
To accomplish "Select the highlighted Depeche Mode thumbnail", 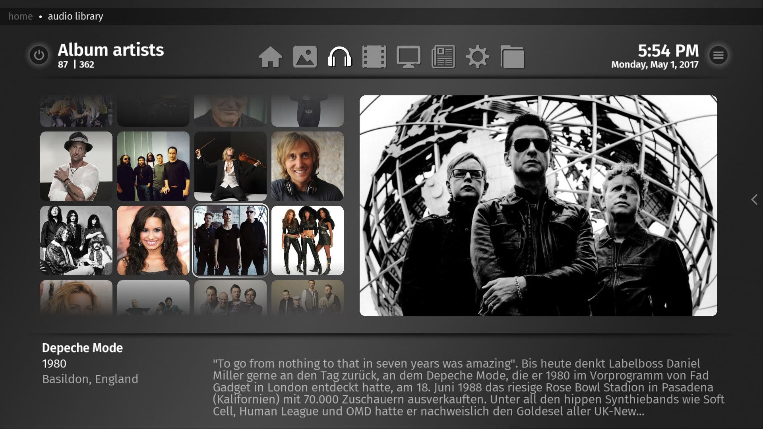I will 230,240.
